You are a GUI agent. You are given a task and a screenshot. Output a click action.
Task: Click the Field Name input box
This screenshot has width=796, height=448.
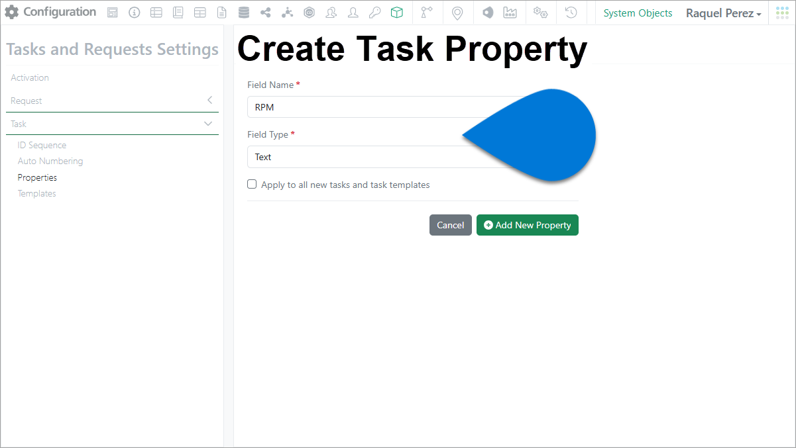[412, 107]
